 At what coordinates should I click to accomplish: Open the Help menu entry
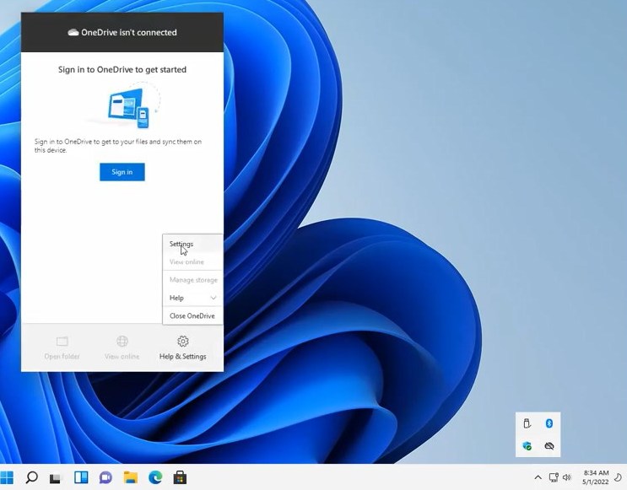pos(192,298)
